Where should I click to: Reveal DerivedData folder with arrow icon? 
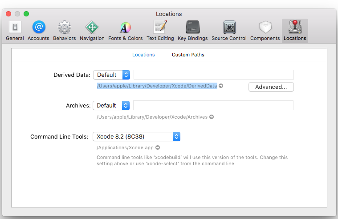pyautogui.click(x=221, y=86)
